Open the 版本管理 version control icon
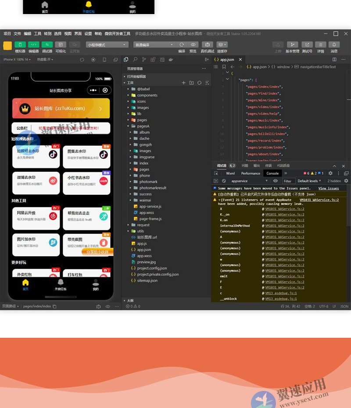This screenshot has width=351, height=408. pos(292,44)
